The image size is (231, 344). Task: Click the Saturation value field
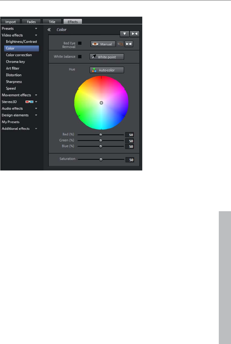pyautogui.click(x=130, y=160)
